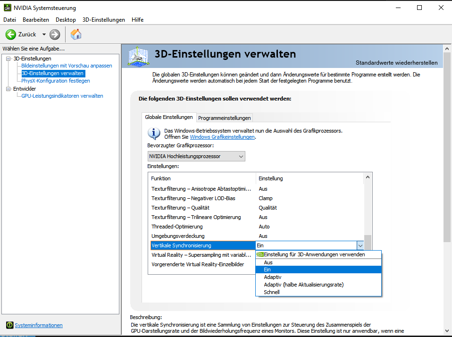Image resolution: width=452 pixels, height=337 pixels.
Task: Select the Texturfilterung – Anisotrope Abtastoptimierung row
Action: (x=257, y=189)
